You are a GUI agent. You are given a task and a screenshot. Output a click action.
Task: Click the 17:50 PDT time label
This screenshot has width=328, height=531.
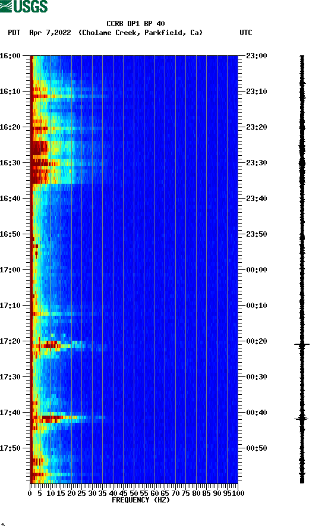click(10, 448)
